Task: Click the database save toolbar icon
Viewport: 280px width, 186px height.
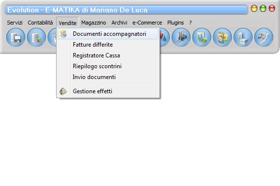Action: 16,37
